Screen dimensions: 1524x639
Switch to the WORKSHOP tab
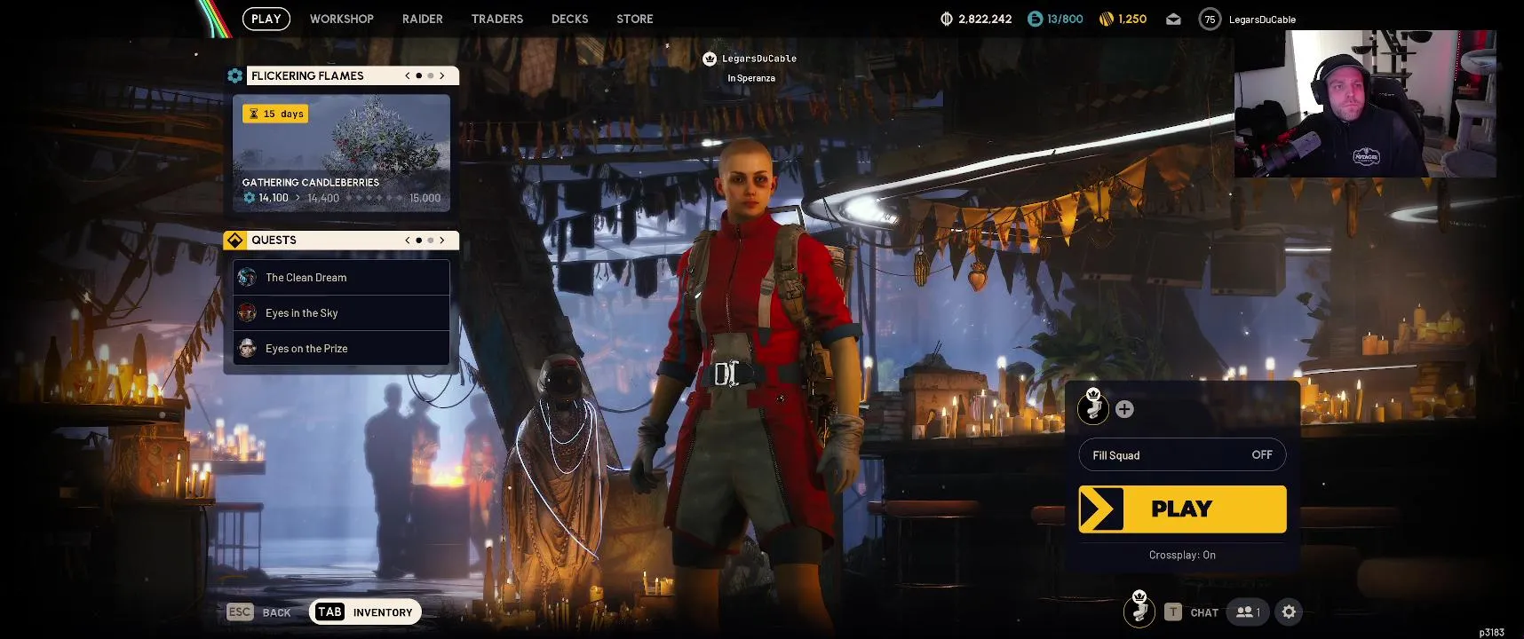click(x=341, y=19)
